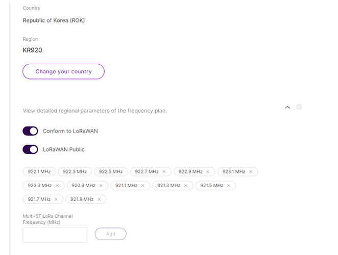
Task: Remove the 922.9 MHz frequency chip
Action: click(x=208, y=172)
